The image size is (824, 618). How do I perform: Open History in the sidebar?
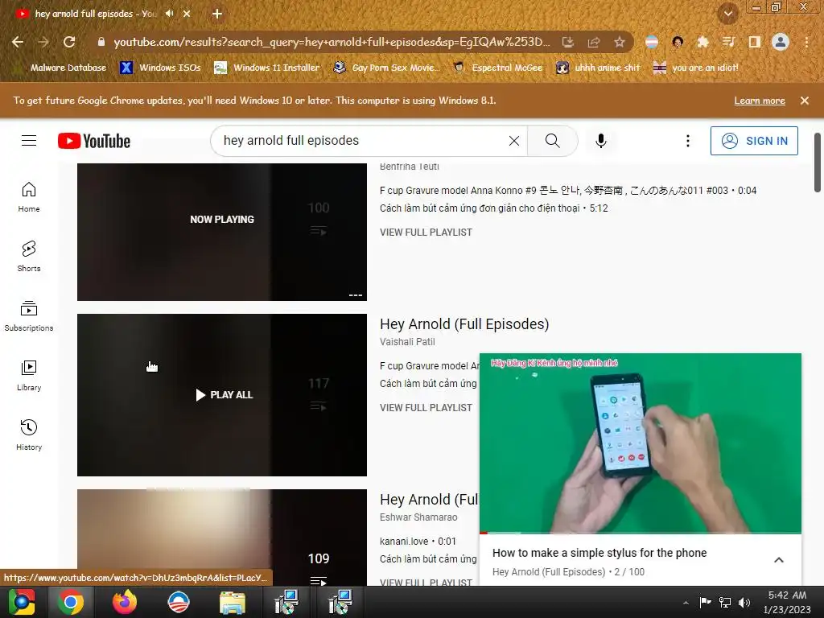coord(29,435)
